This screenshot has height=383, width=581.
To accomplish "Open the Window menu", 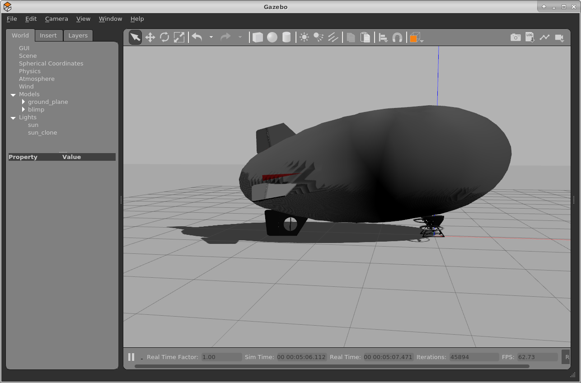I will pyautogui.click(x=110, y=19).
